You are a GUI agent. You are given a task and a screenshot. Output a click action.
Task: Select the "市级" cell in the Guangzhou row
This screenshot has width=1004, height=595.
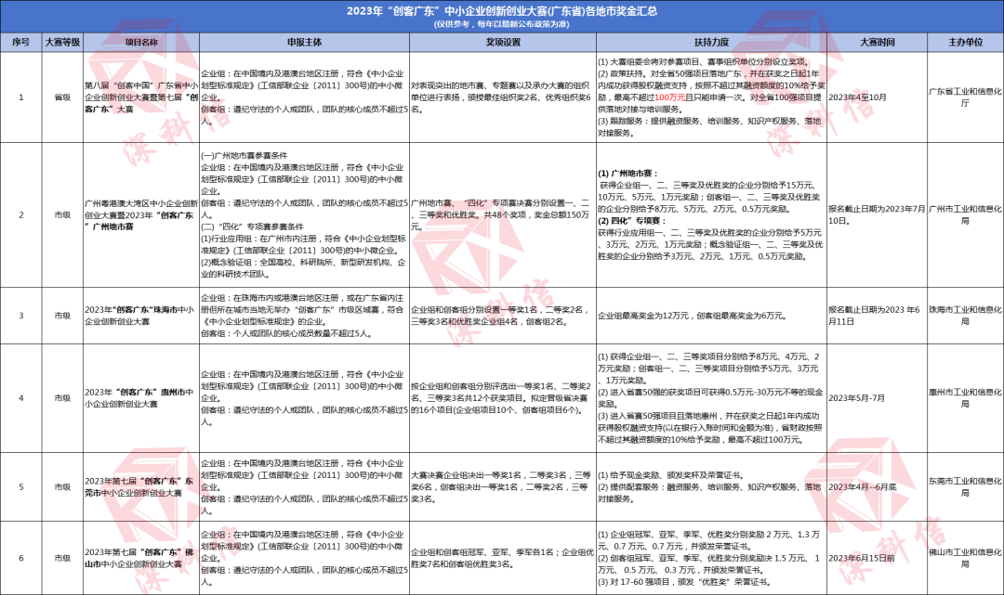click(x=62, y=214)
